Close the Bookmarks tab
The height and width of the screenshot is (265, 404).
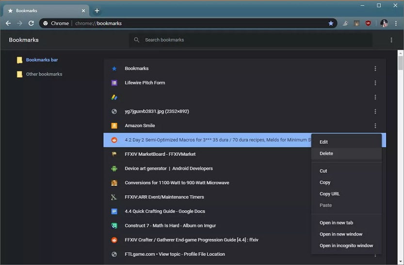click(x=83, y=11)
